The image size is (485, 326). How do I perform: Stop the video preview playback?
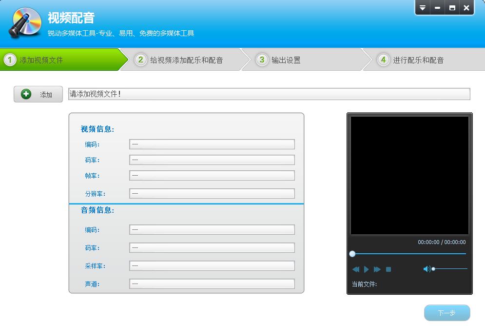388,269
